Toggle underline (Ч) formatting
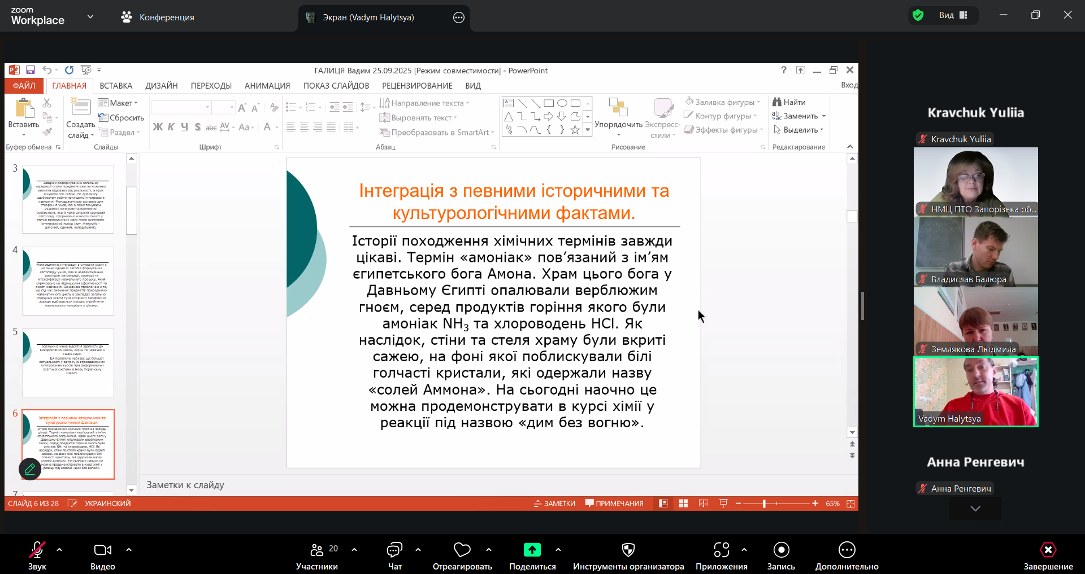 tap(184, 127)
